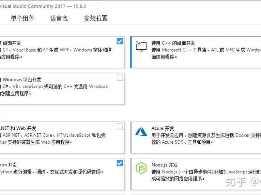
Task: Select the Azure 开发 card title
Action: 162,128
